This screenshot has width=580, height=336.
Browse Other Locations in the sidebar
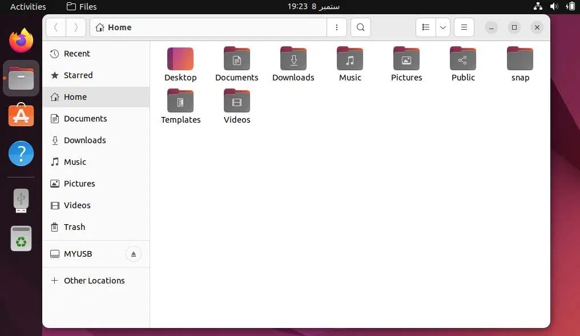pyautogui.click(x=94, y=281)
